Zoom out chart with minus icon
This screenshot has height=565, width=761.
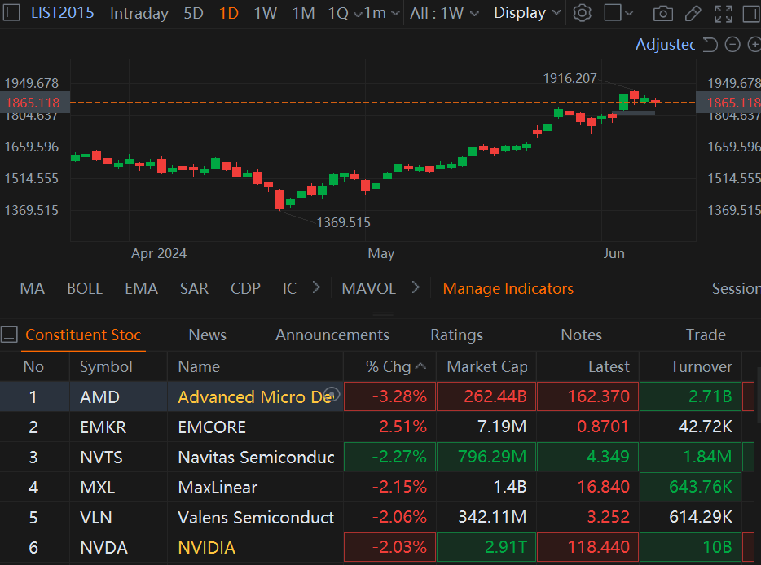point(732,45)
